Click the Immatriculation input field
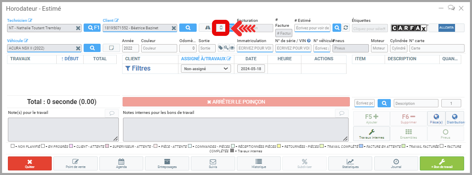Image resolution: width=472 pixels, height=175 pixels. click(x=255, y=48)
